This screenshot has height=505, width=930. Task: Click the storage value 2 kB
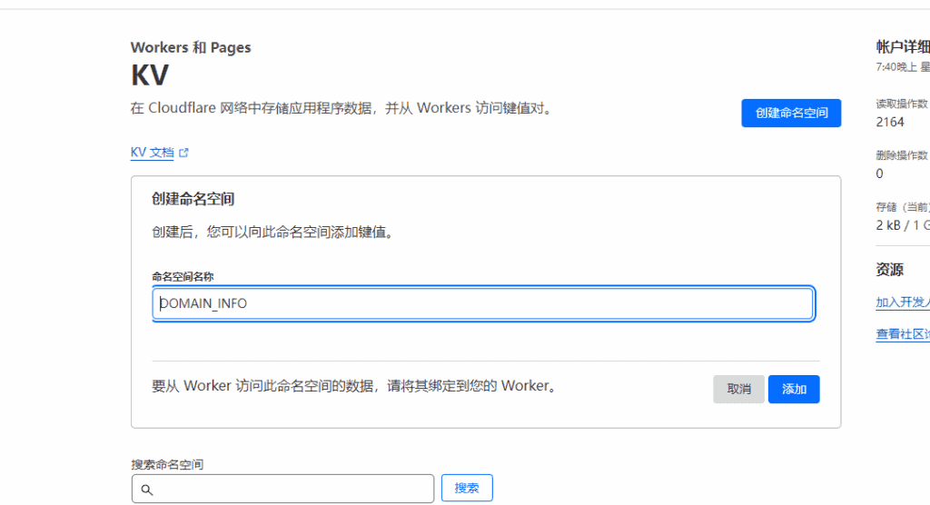click(x=888, y=225)
